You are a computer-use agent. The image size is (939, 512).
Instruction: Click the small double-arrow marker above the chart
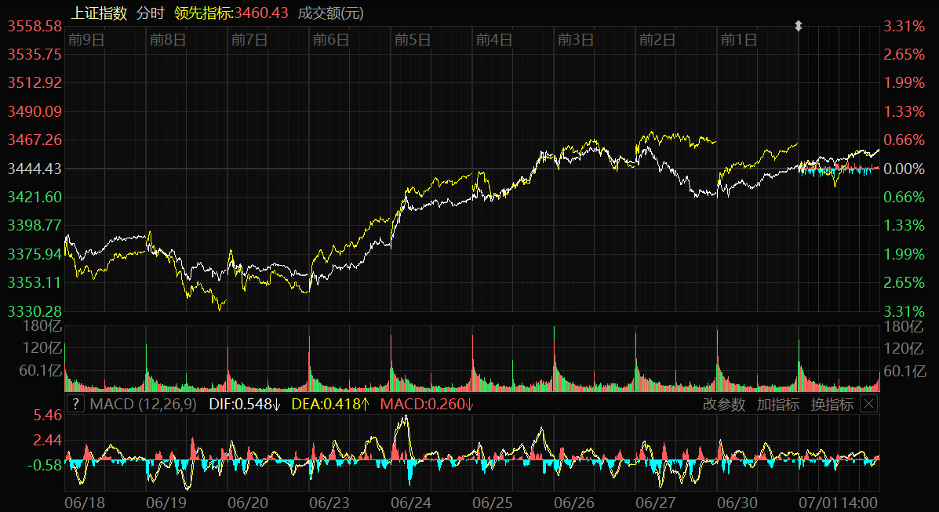click(x=799, y=26)
